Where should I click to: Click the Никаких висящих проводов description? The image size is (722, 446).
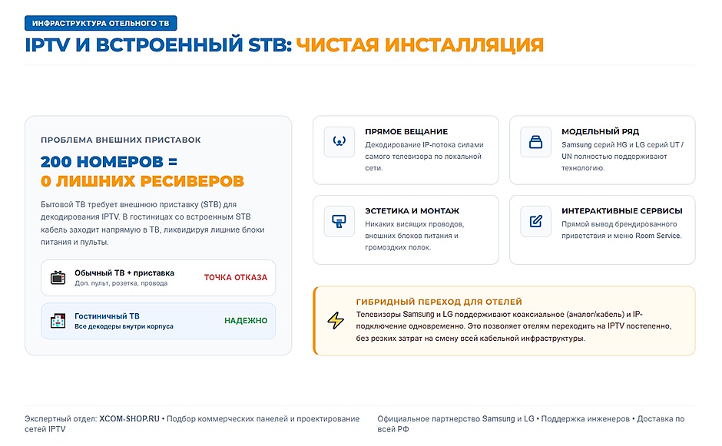(x=415, y=236)
